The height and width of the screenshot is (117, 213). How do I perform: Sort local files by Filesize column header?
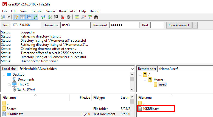click(x=84, y=97)
